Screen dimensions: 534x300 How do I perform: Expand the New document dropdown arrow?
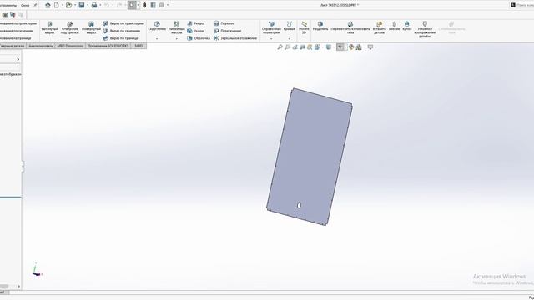63,5
